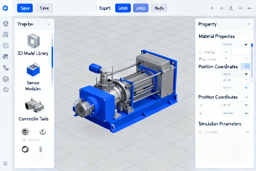Click the bright blue Umat button
Image resolution: width=256 pixels, height=171 pixels.
click(123, 8)
